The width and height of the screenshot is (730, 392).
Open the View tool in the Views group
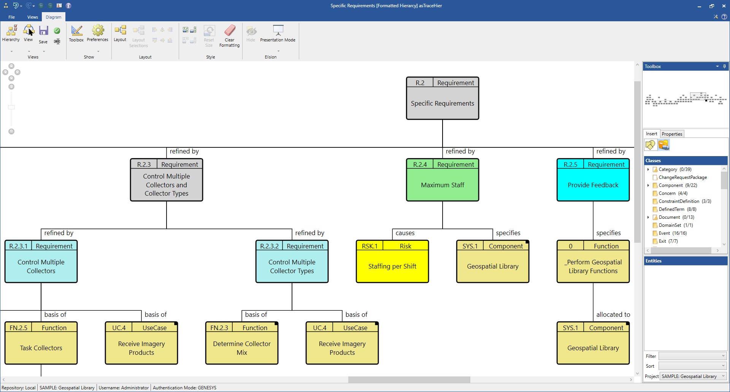click(28, 33)
